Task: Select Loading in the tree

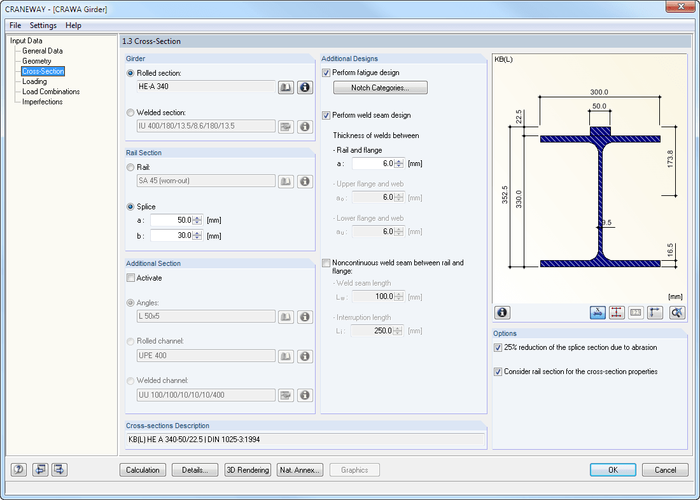Action: pyautogui.click(x=34, y=81)
